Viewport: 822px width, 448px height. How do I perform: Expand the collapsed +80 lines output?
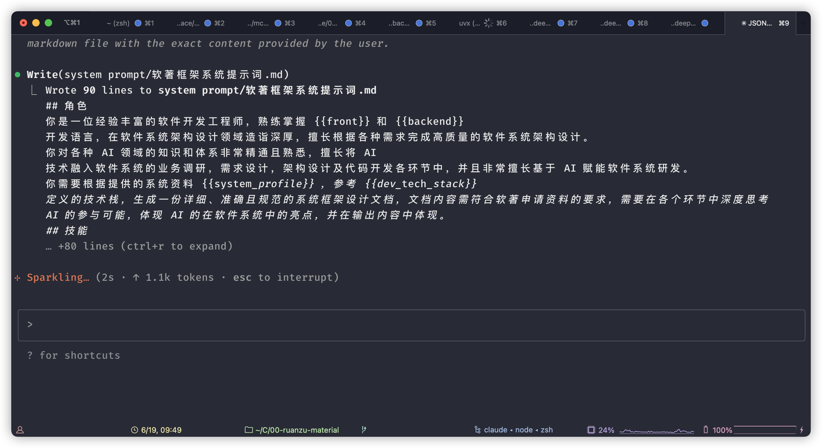point(139,246)
